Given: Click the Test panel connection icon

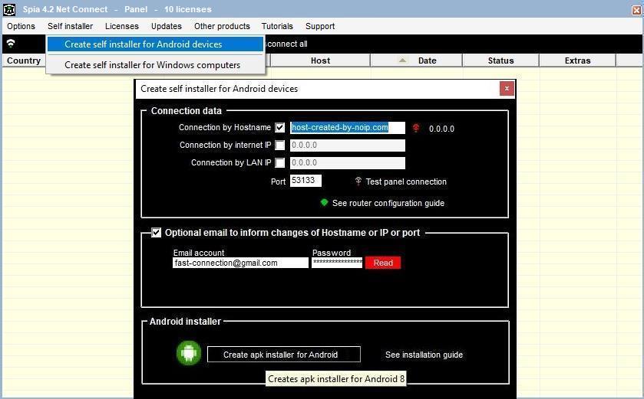Looking at the screenshot, I should click(358, 181).
